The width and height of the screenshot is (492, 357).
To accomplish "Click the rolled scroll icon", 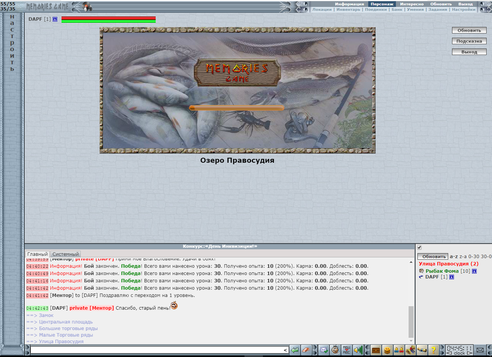I will click(x=422, y=350).
